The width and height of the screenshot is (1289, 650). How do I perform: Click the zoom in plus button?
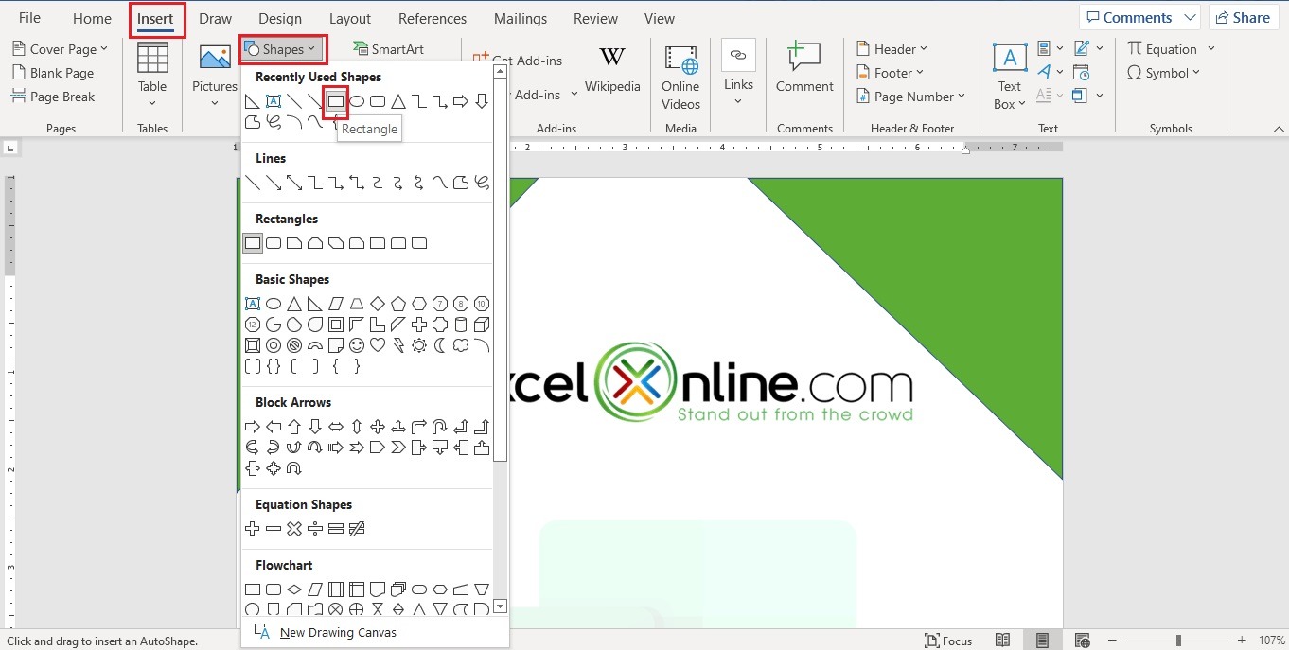1242,641
